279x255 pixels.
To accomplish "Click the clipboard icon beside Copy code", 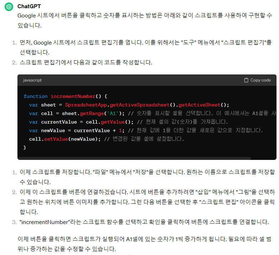I will 246,80.
